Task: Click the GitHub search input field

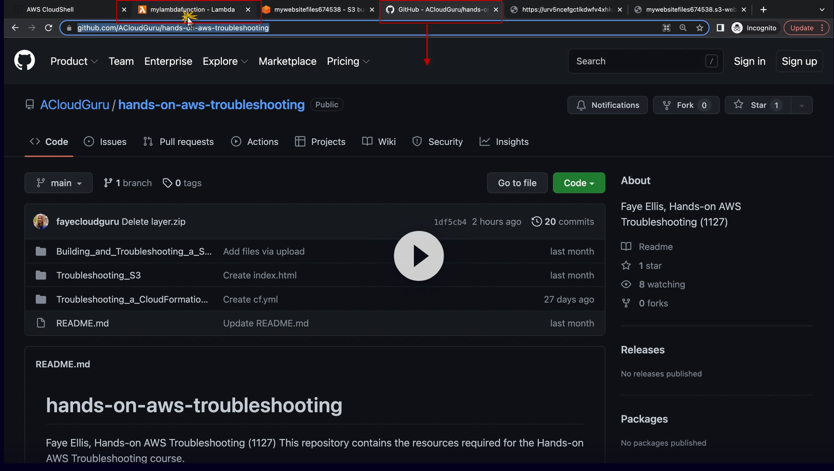Action: click(646, 61)
